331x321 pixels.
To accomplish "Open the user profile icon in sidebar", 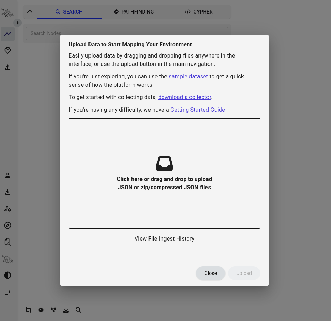I will click(8, 175).
